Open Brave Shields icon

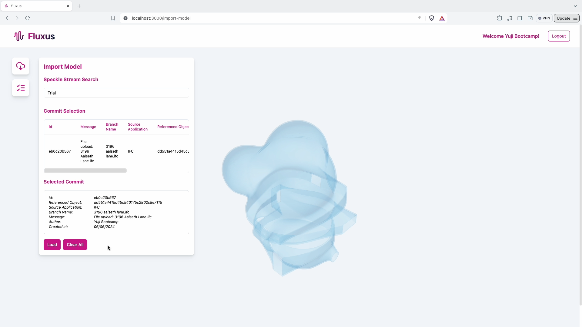click(432, 18)
